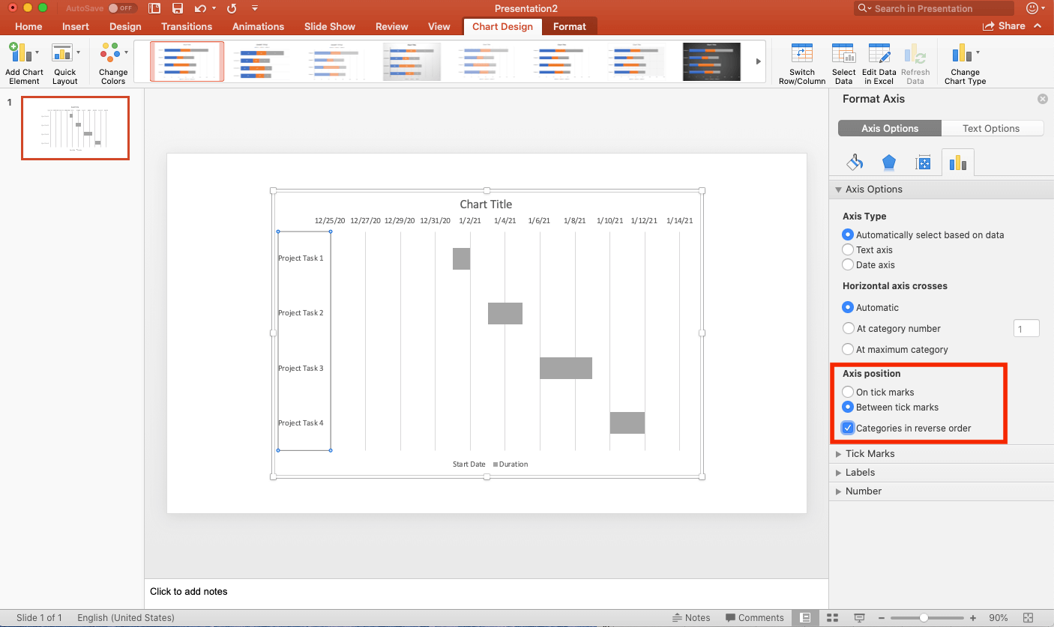Open Fill & Line options in Format Axis
Viewport: 1054px width, 627px height.
coord(854,162)
